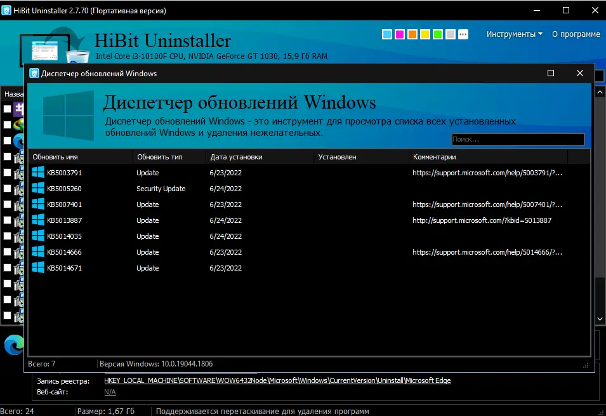Click the Windows icon beside KB5003791

(x=38, y=173)
